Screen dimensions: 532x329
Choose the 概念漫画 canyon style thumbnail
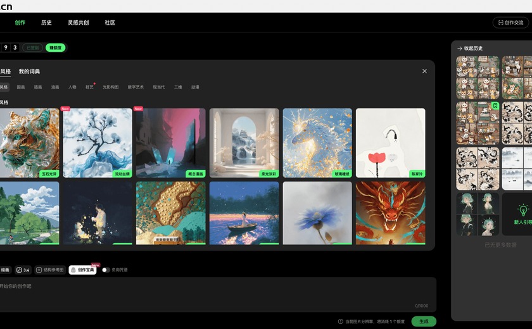[x=170, y=143]
